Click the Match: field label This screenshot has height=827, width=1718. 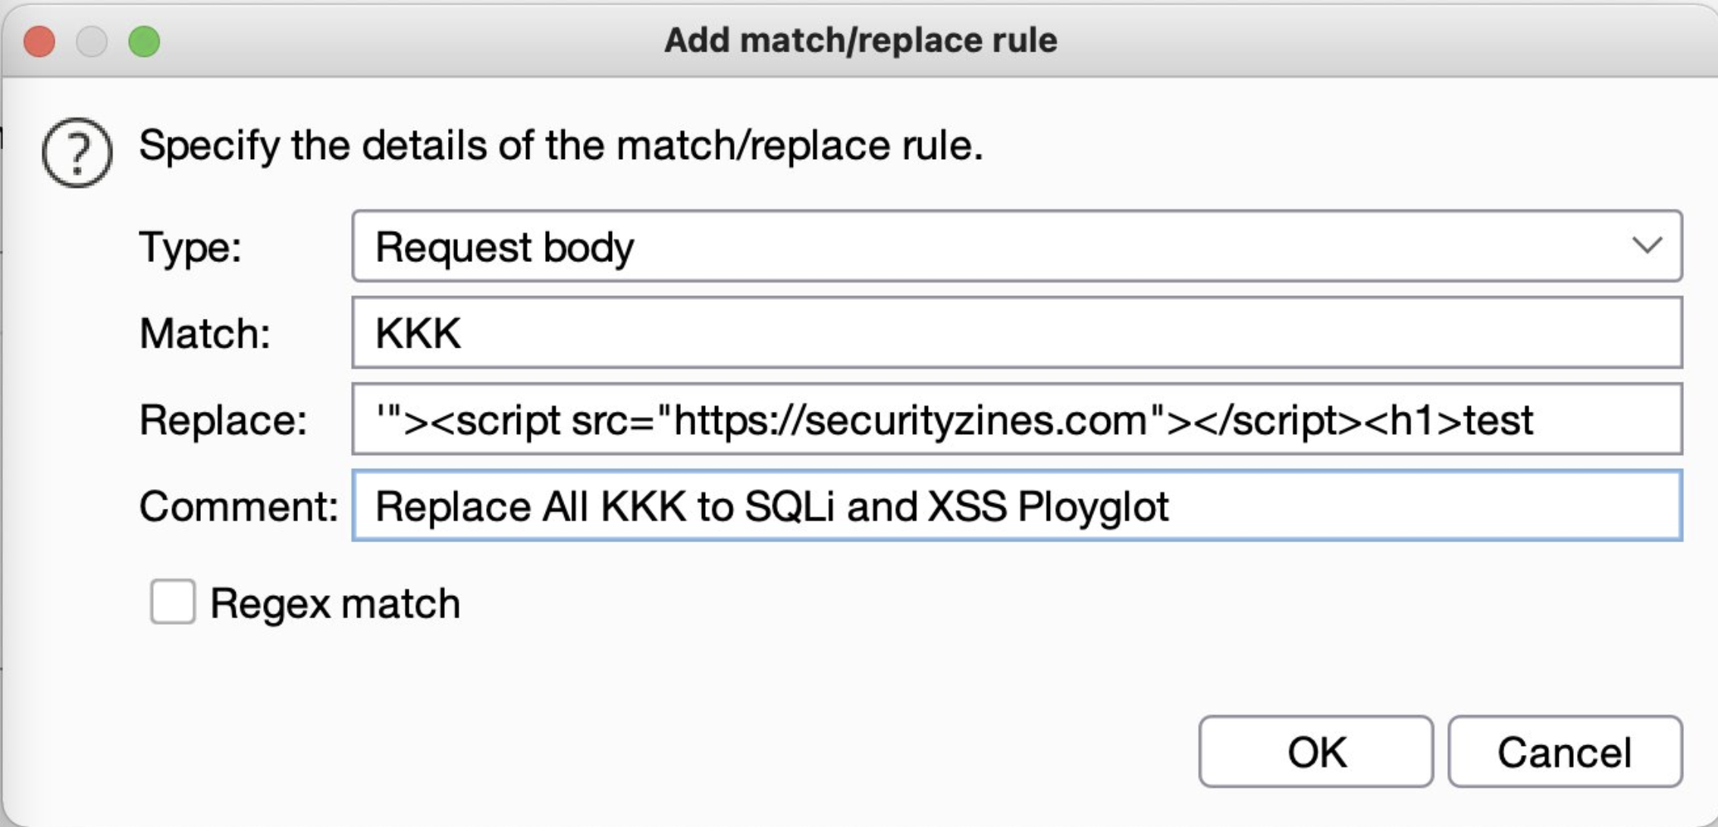tap(205, 333)
